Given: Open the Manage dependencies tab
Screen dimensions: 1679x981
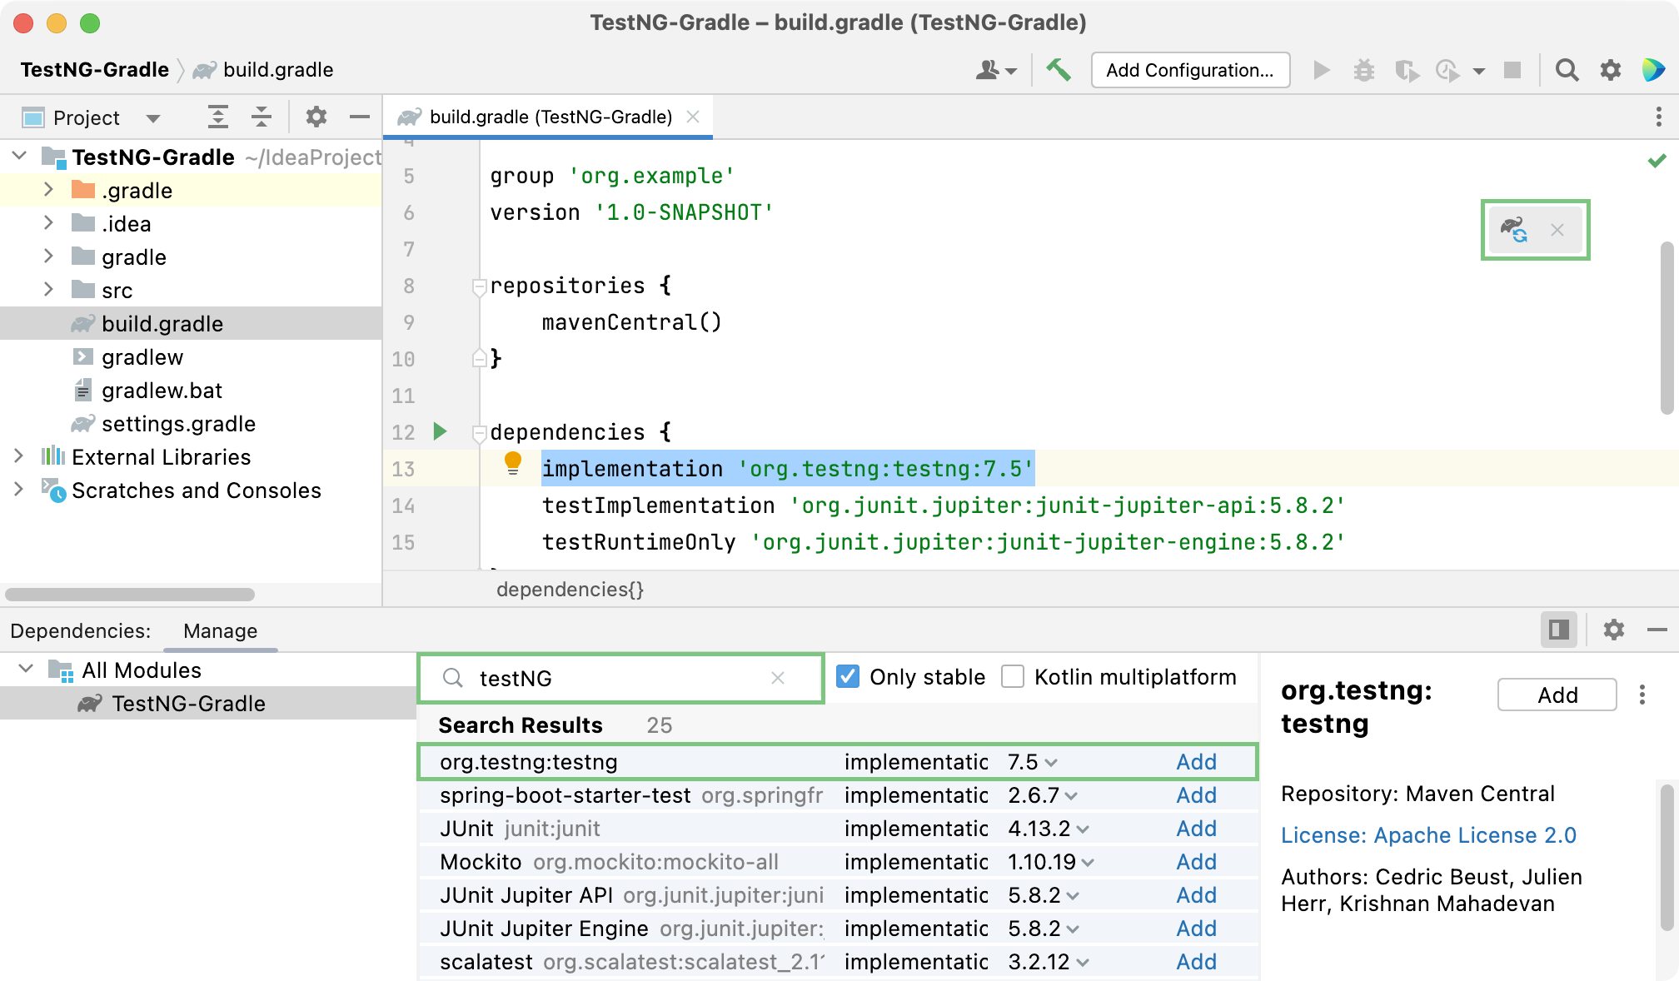Looking at the screenshot, I should 218,630.
